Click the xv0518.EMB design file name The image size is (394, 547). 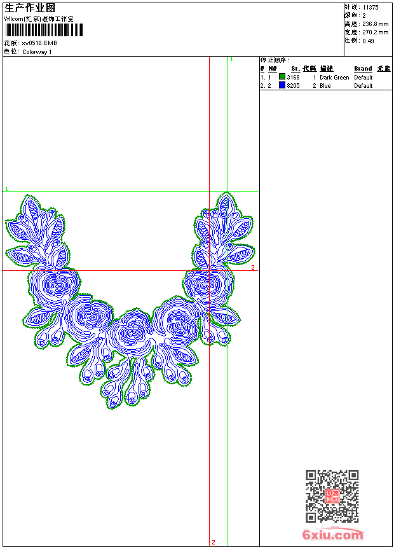coord(39,43)
